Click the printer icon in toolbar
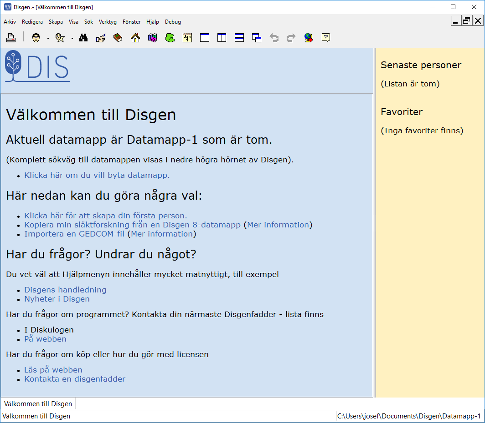 pos(11,38)
